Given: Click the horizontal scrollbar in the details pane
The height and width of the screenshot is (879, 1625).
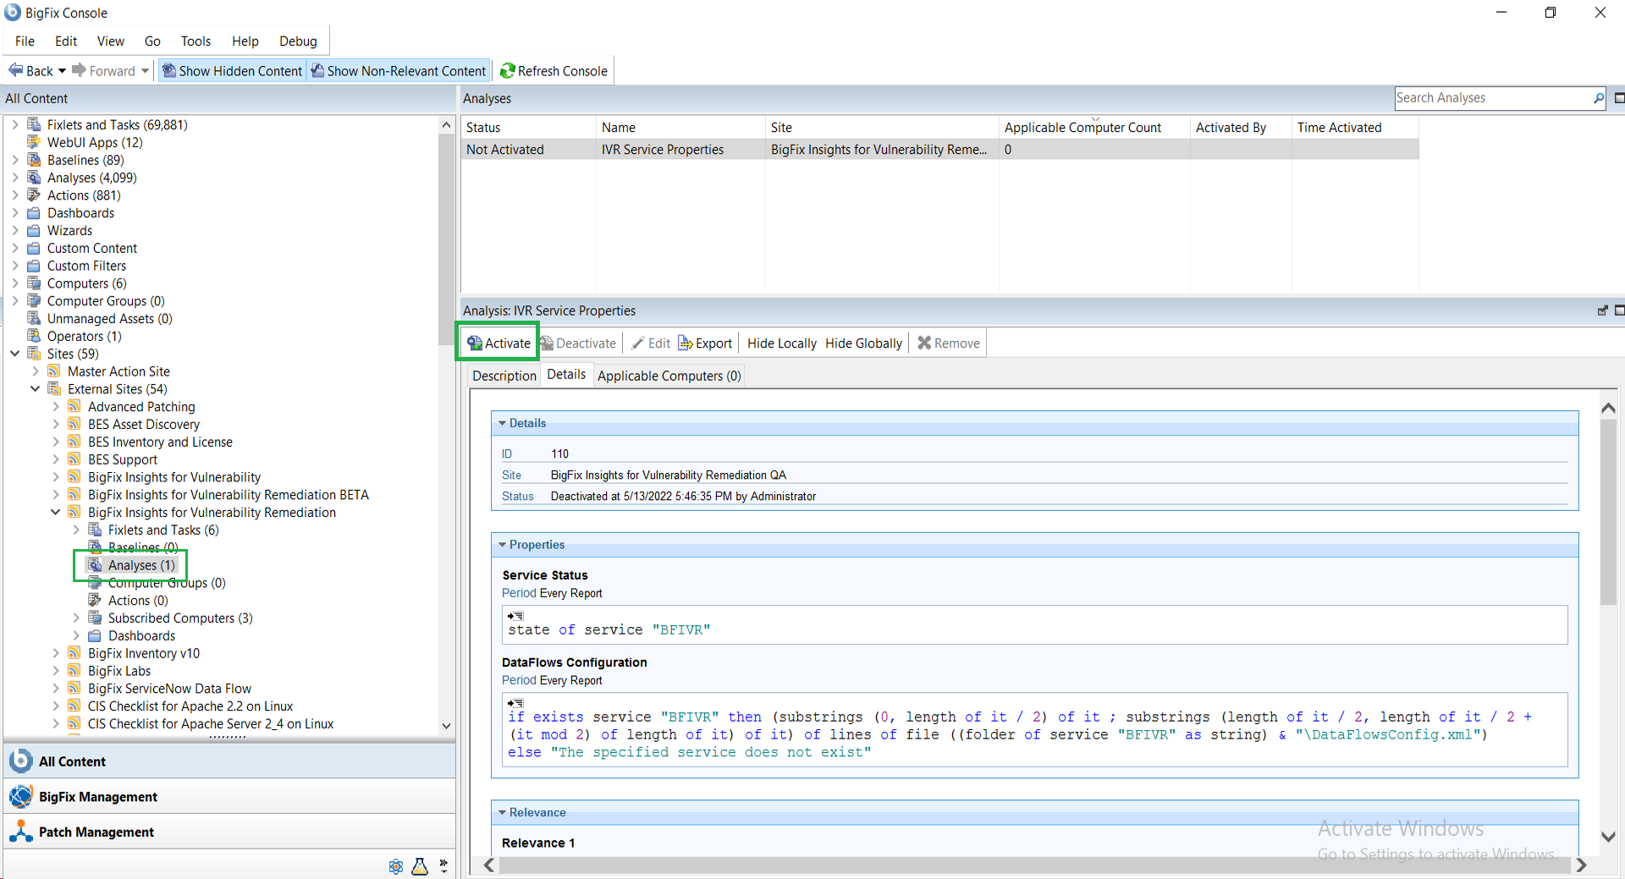Looking at the screenshot, I should pyautogui.click(x=1033, y=865).
